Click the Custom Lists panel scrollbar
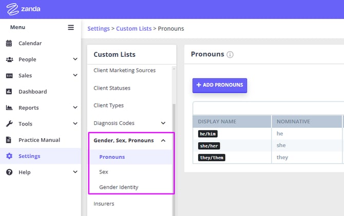This screenshot has width=344, height=216. 174,154
